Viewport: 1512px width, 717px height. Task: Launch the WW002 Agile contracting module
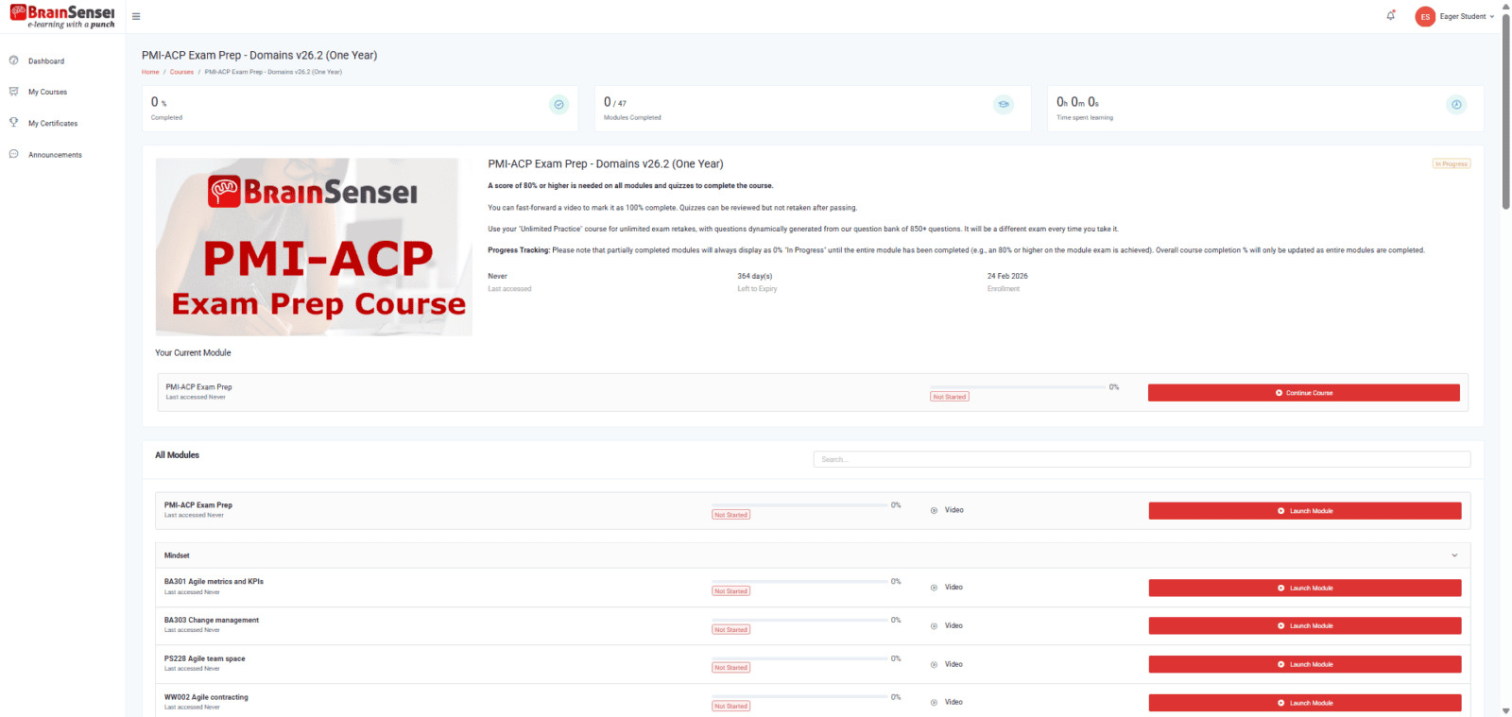point(1304,703)
